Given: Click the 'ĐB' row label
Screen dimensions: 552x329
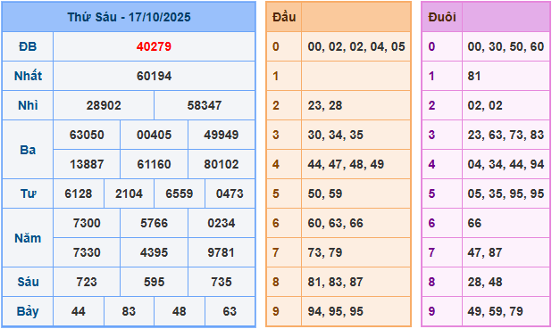Looking at the screenshot, I should click(x=28, y=46).
